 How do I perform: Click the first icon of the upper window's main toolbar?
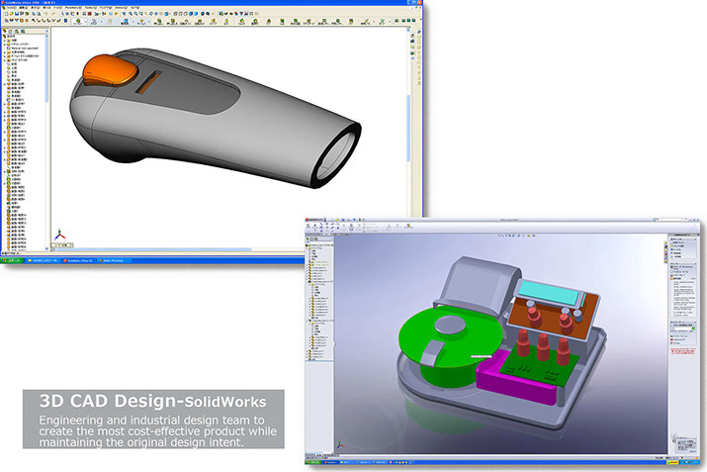pos(6,15)
